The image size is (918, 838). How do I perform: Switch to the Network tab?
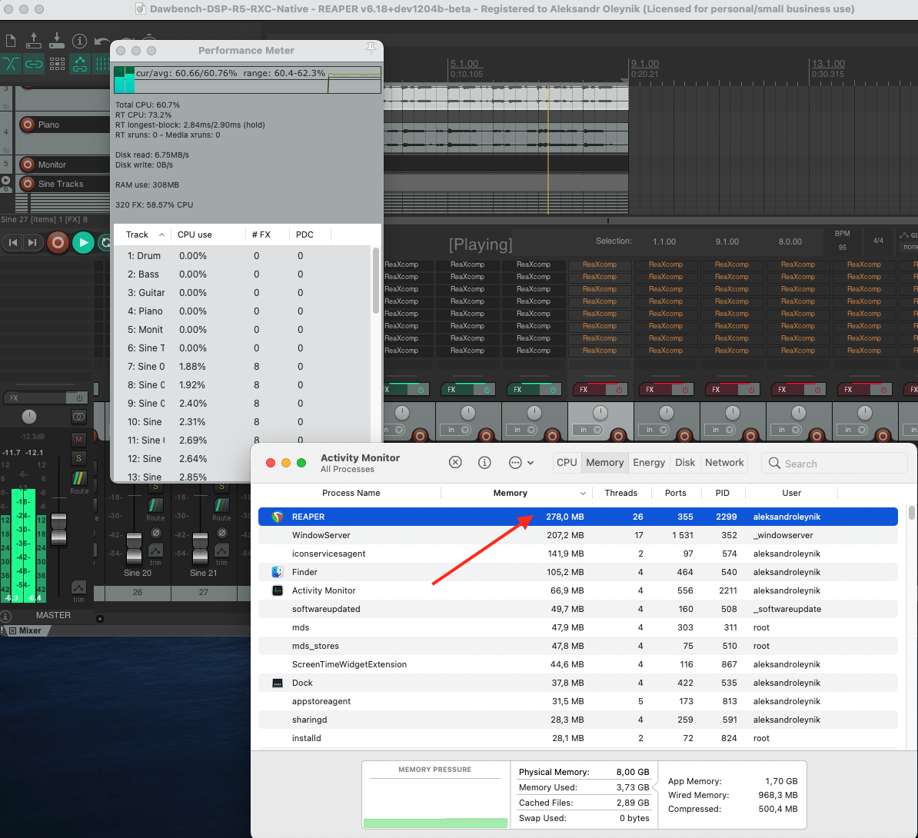click(x=724, y=463)
